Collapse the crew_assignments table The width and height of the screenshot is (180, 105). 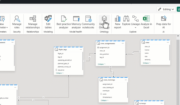point(102,64)
